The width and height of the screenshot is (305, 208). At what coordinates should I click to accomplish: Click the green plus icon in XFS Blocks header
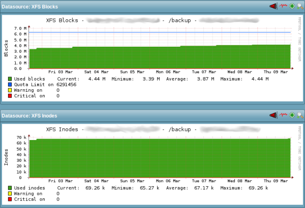click(x=292, y=6)
